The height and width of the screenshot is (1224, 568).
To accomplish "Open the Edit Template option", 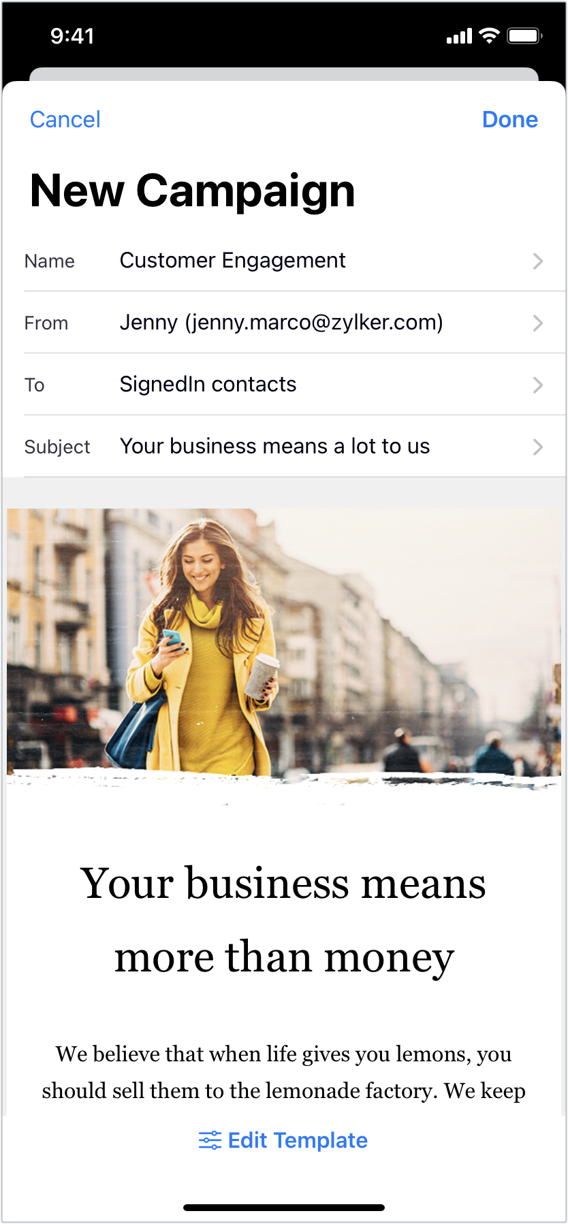I will 283,1140.
